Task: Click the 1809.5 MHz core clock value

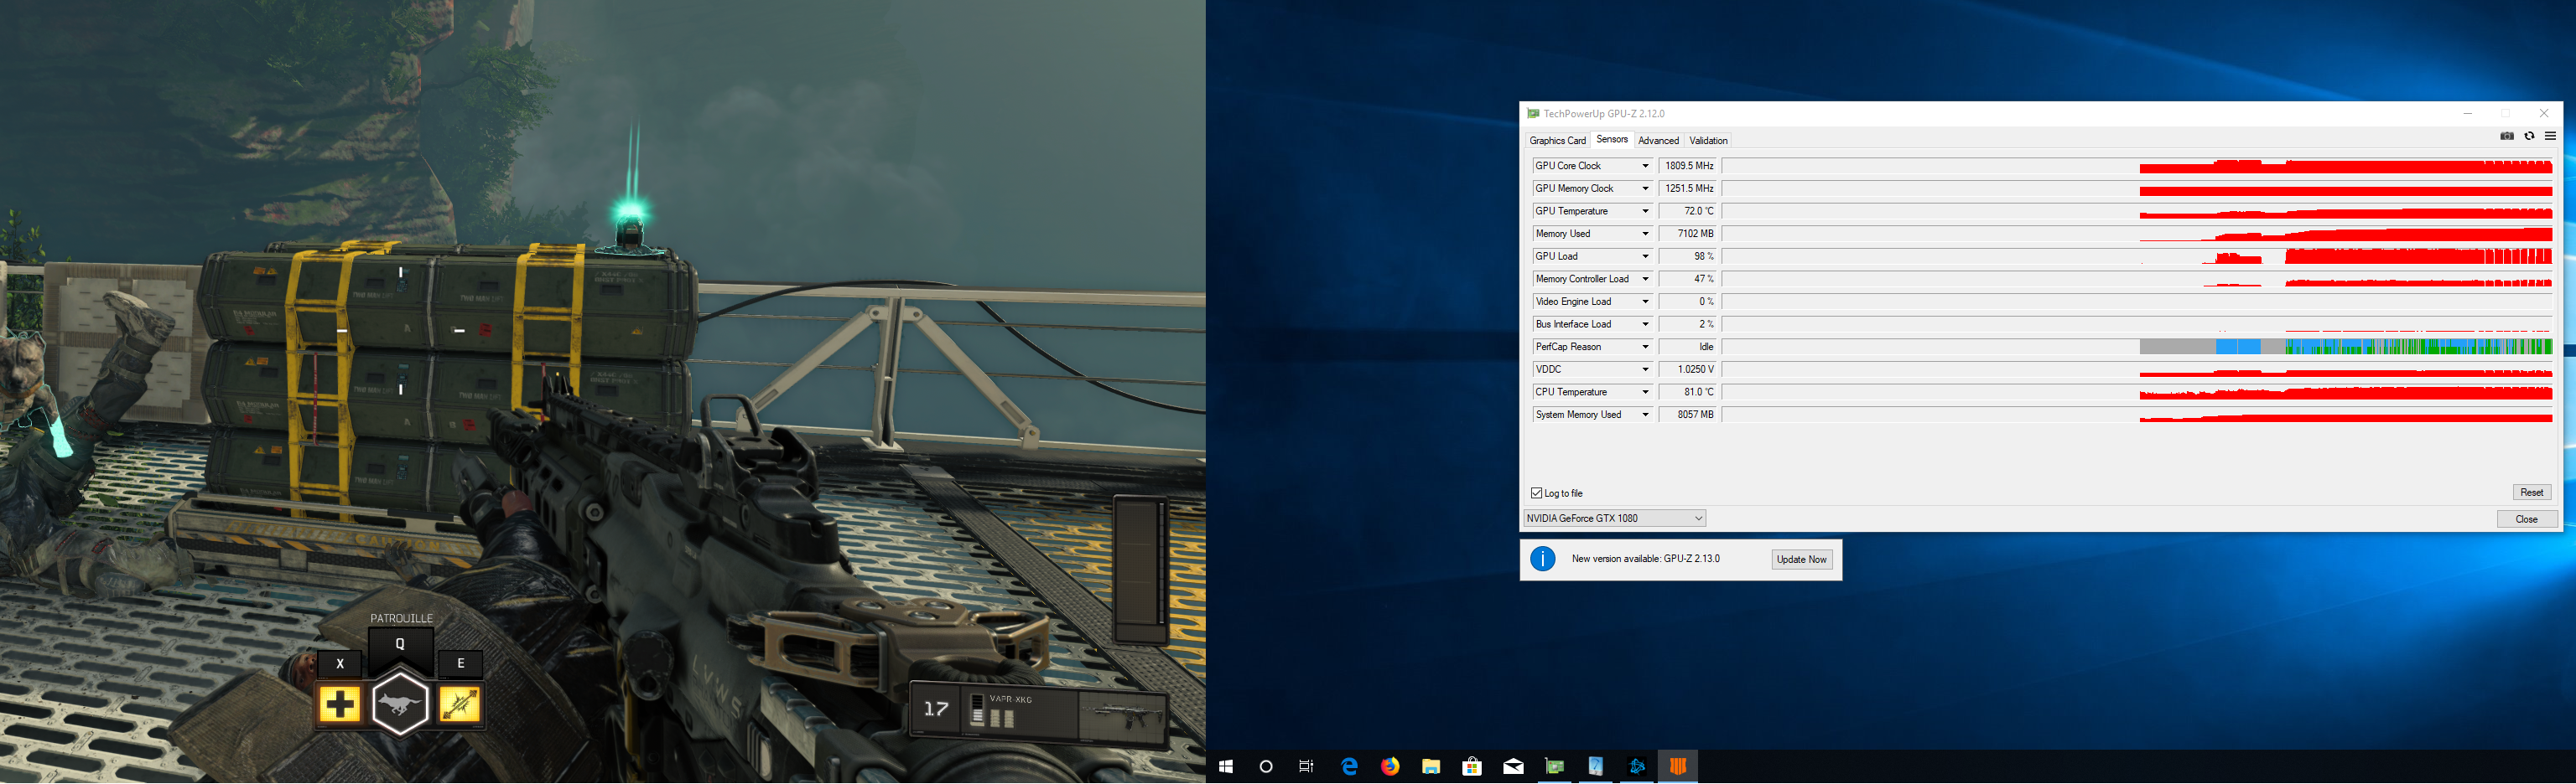Action: [x=1689, y=166]
